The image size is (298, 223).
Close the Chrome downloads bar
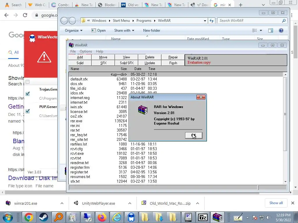point(293,203)
